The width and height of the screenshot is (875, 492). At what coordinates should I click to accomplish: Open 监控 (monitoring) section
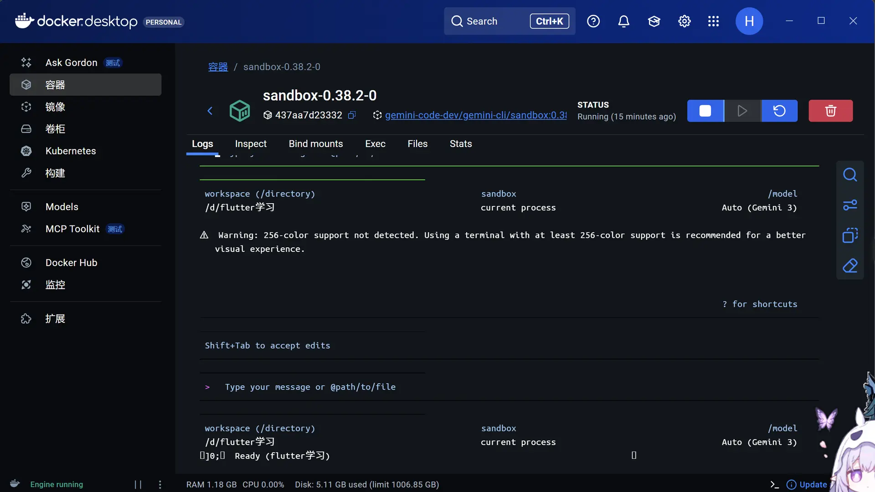pos(85,285)
